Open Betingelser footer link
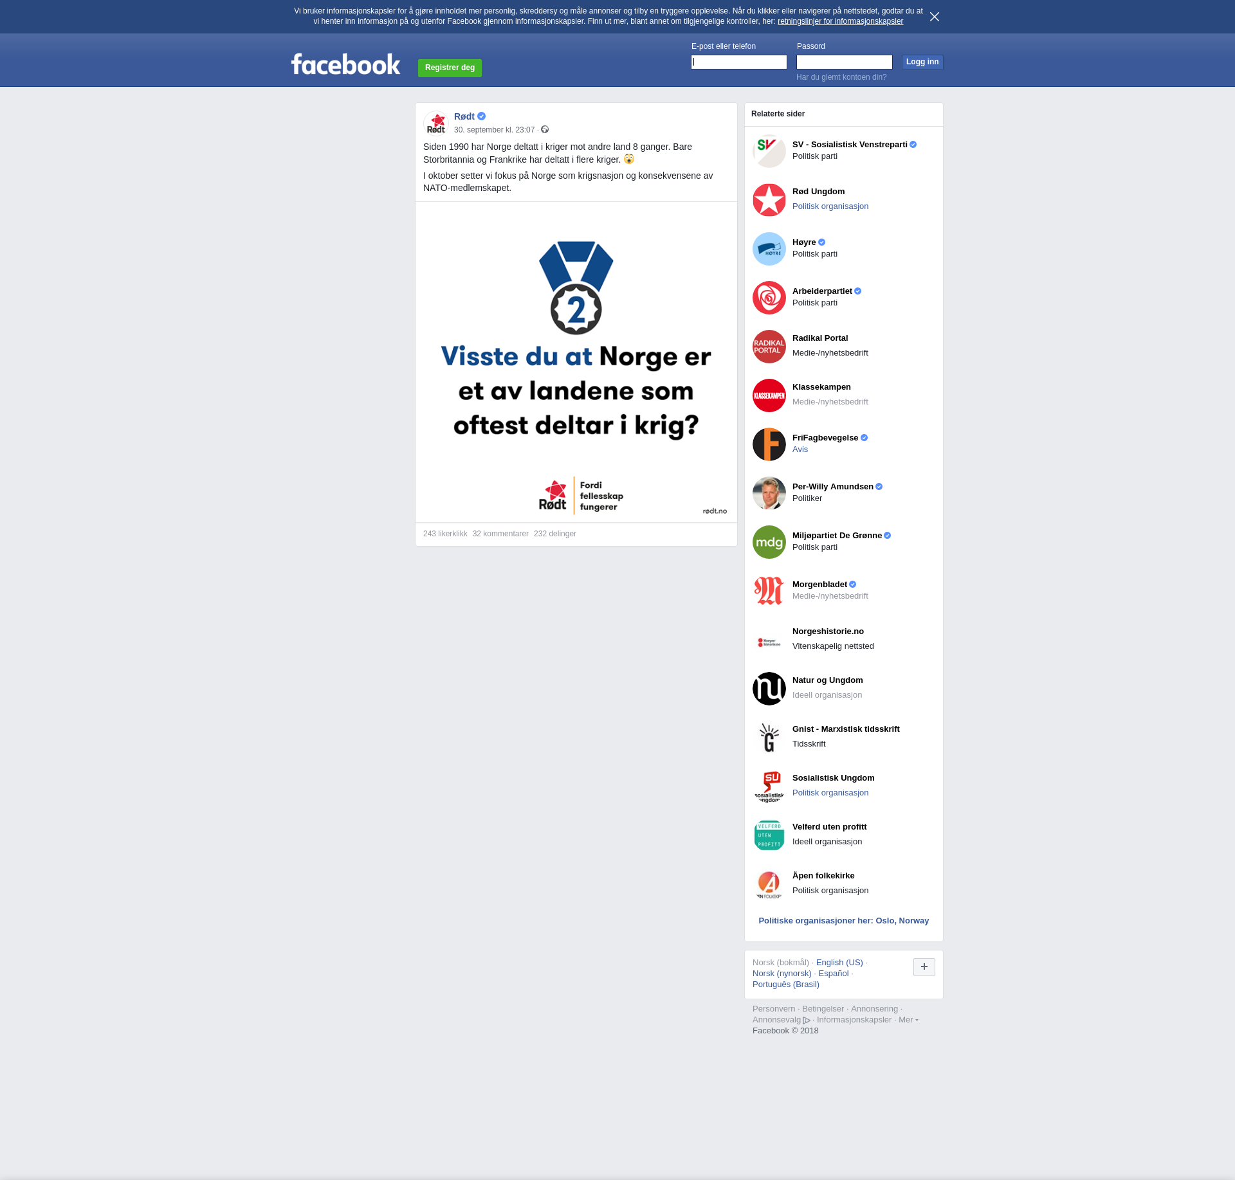1235x1180 pixels. [x=823, y=1009]
